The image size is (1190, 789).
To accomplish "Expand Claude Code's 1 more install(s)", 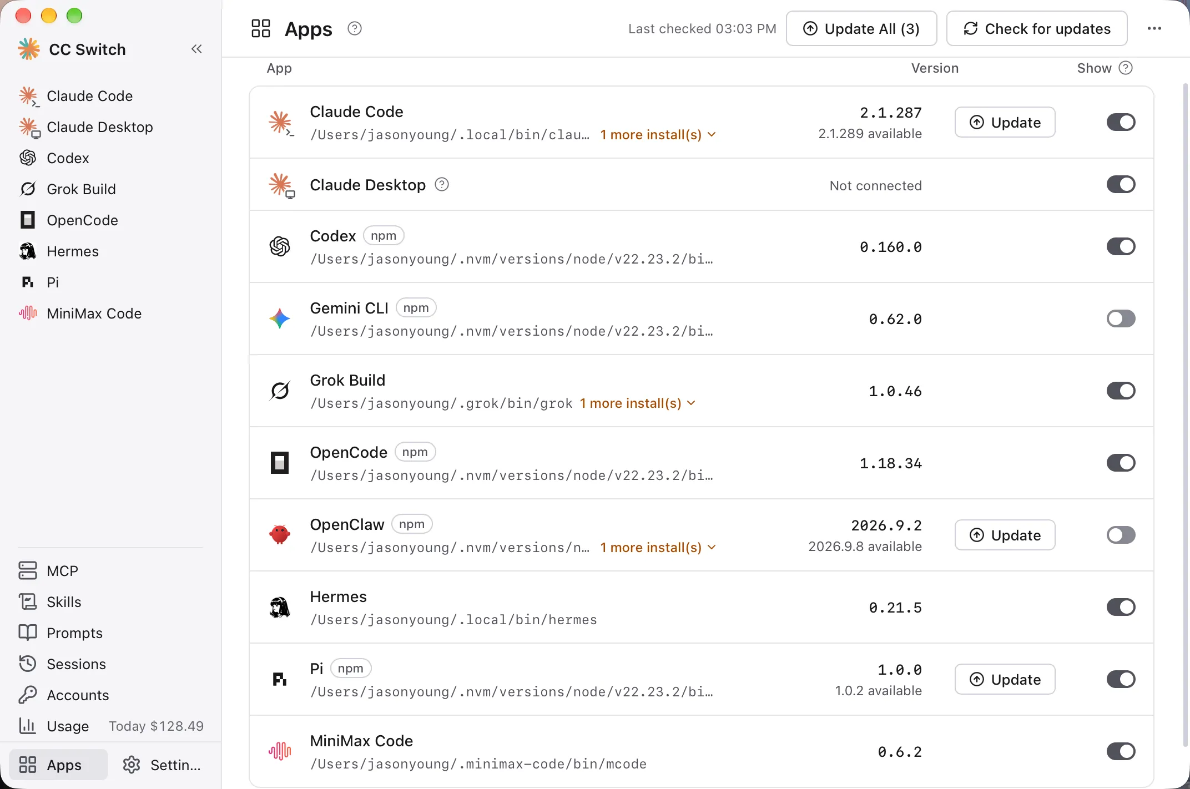I will click(x=658, y=135).
